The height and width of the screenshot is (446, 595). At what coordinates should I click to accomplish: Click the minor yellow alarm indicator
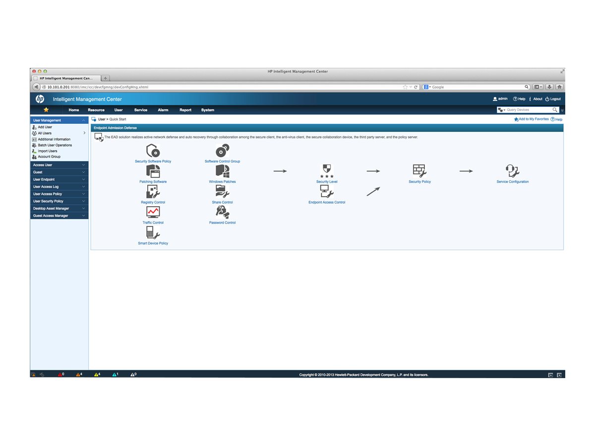pos(97,375)
